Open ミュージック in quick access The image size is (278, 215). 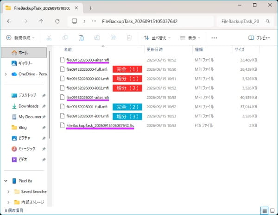coord(24,149)
